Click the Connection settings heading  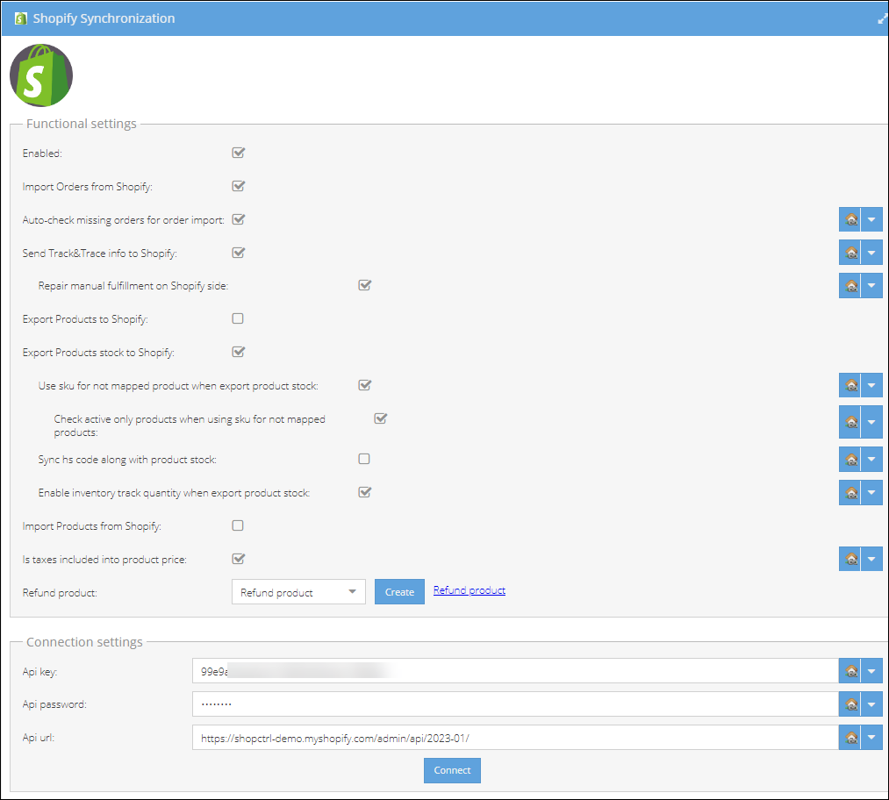pyautogui.click(x=84, y=642)
